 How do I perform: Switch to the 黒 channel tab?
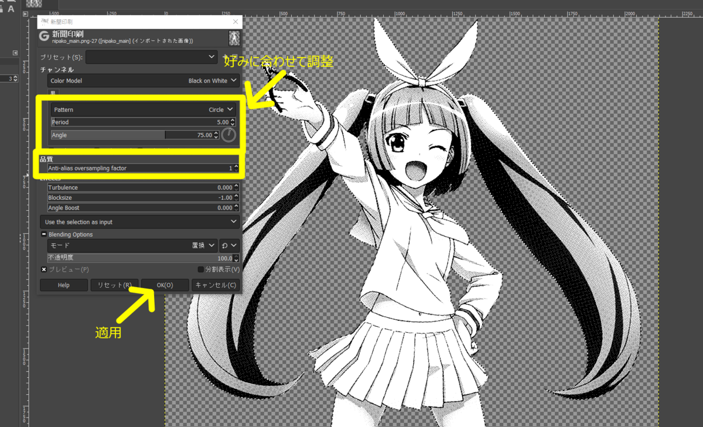pos(52,91)
